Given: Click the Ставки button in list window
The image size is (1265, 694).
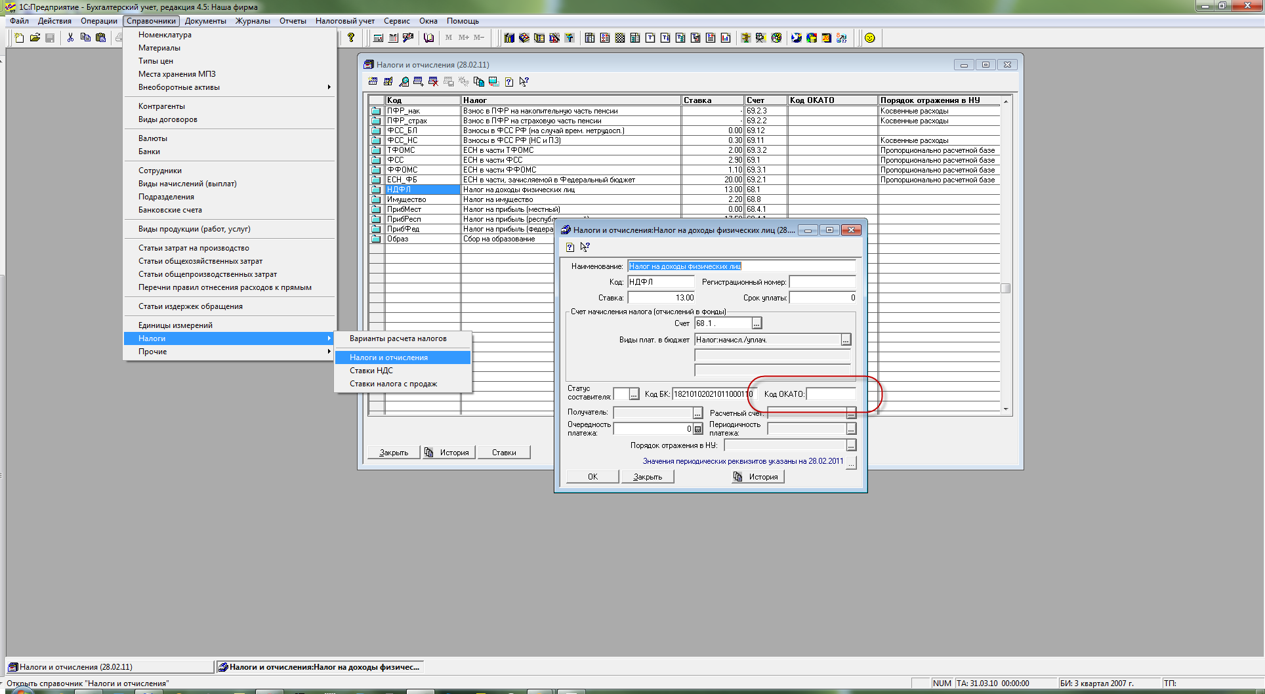Looking at the screenshot, I should point(503,453).
